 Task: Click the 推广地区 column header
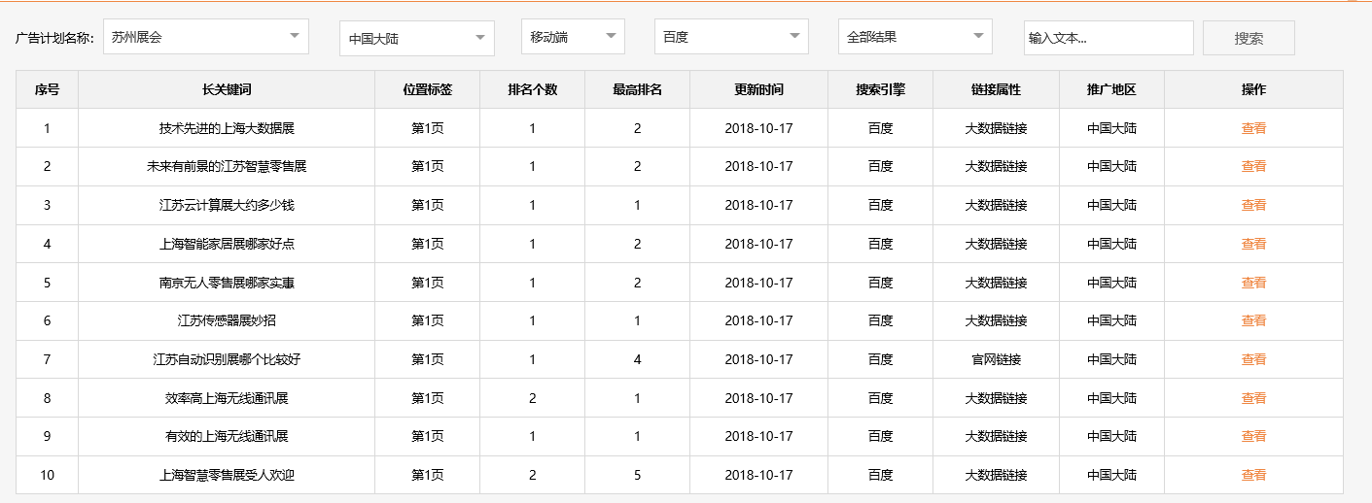pyautogui.click(x=1112, y=89)
